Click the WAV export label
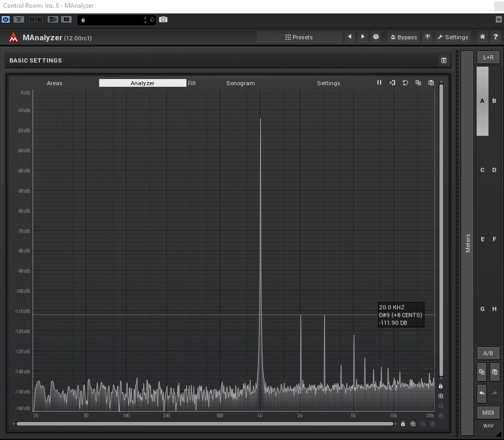The image size is (504, 440). coord(489,426)
